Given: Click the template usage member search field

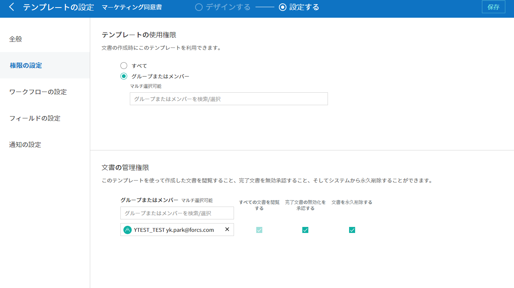Looking at the screenshot, I should click(229, 99).
